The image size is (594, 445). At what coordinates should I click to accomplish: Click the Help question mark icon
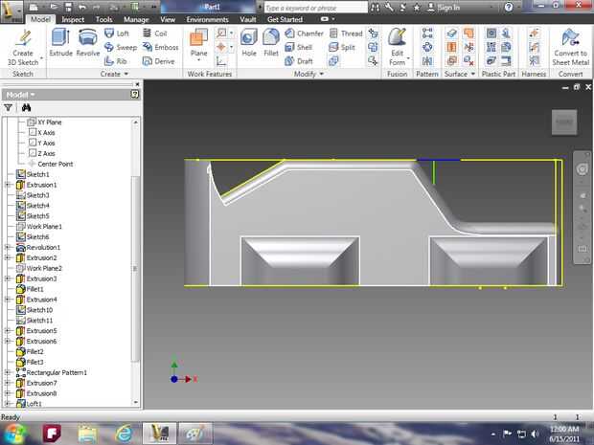[x=509, y=8]
